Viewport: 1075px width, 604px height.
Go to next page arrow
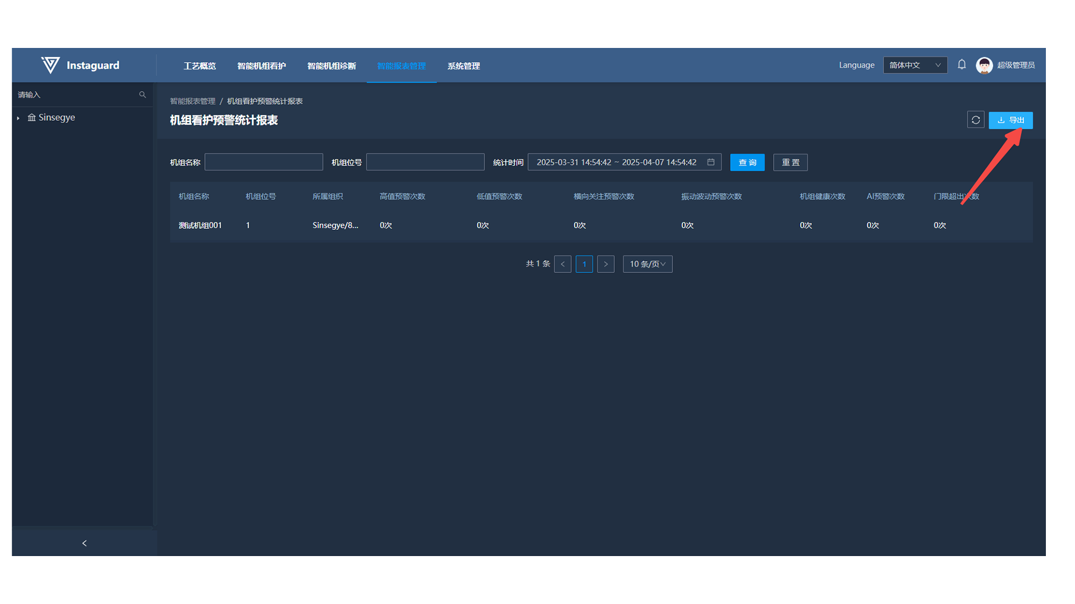tap(605, 264)
